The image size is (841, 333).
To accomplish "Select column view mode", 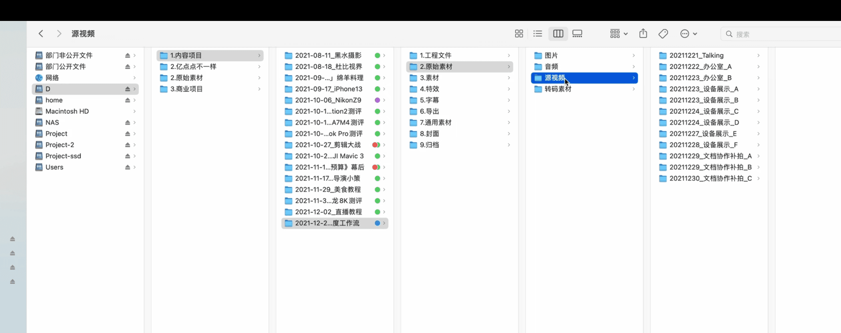I will 558,34.
